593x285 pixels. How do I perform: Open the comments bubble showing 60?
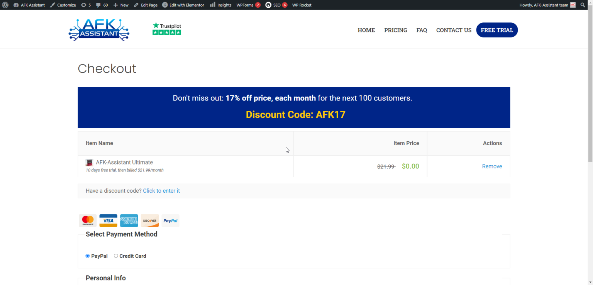click(102, 5)
